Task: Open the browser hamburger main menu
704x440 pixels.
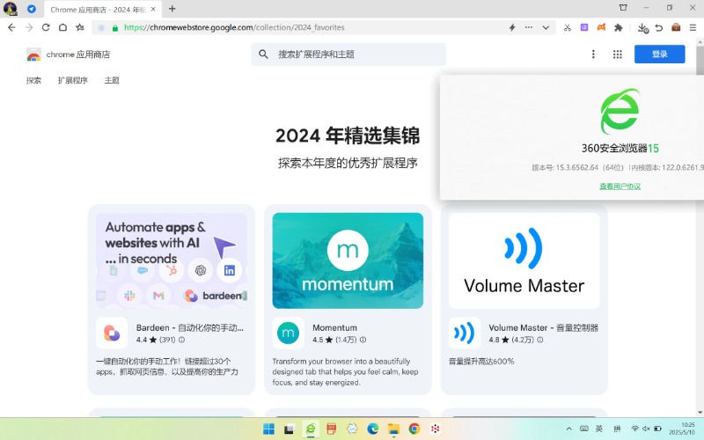Action: [x=693, y=27]
